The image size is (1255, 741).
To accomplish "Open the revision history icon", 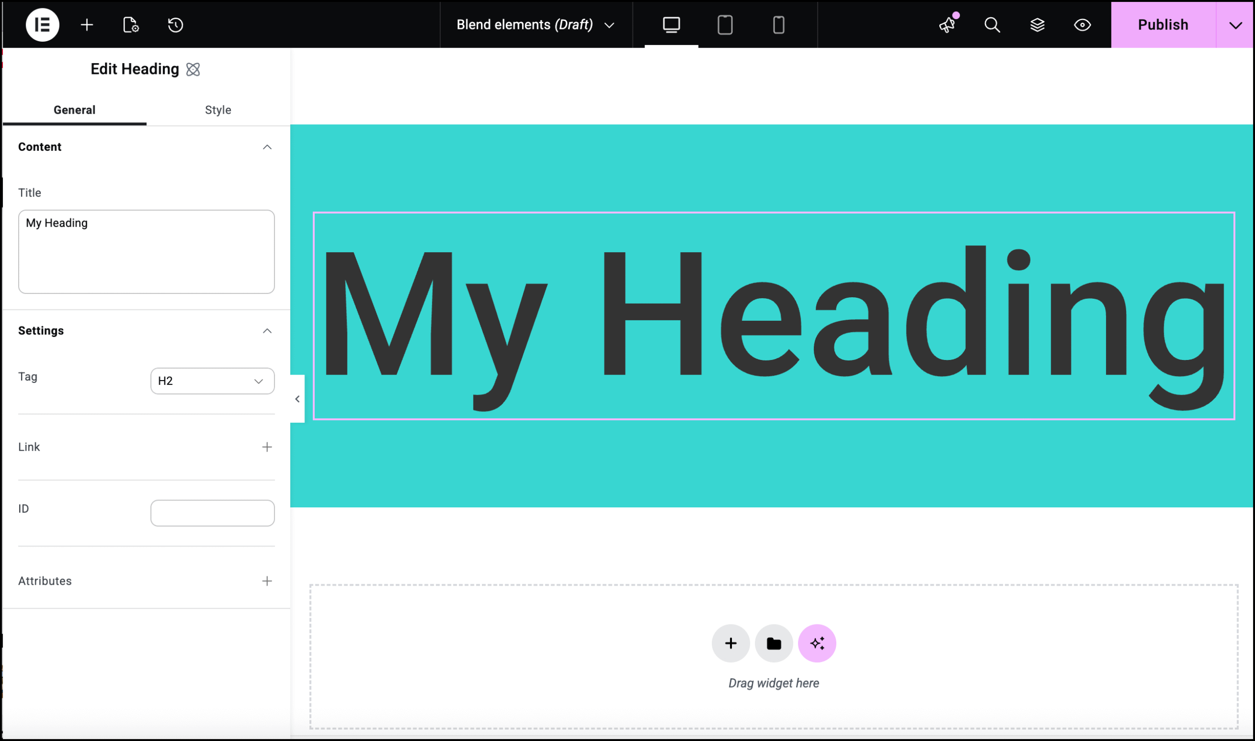I will tap(176, 24).
